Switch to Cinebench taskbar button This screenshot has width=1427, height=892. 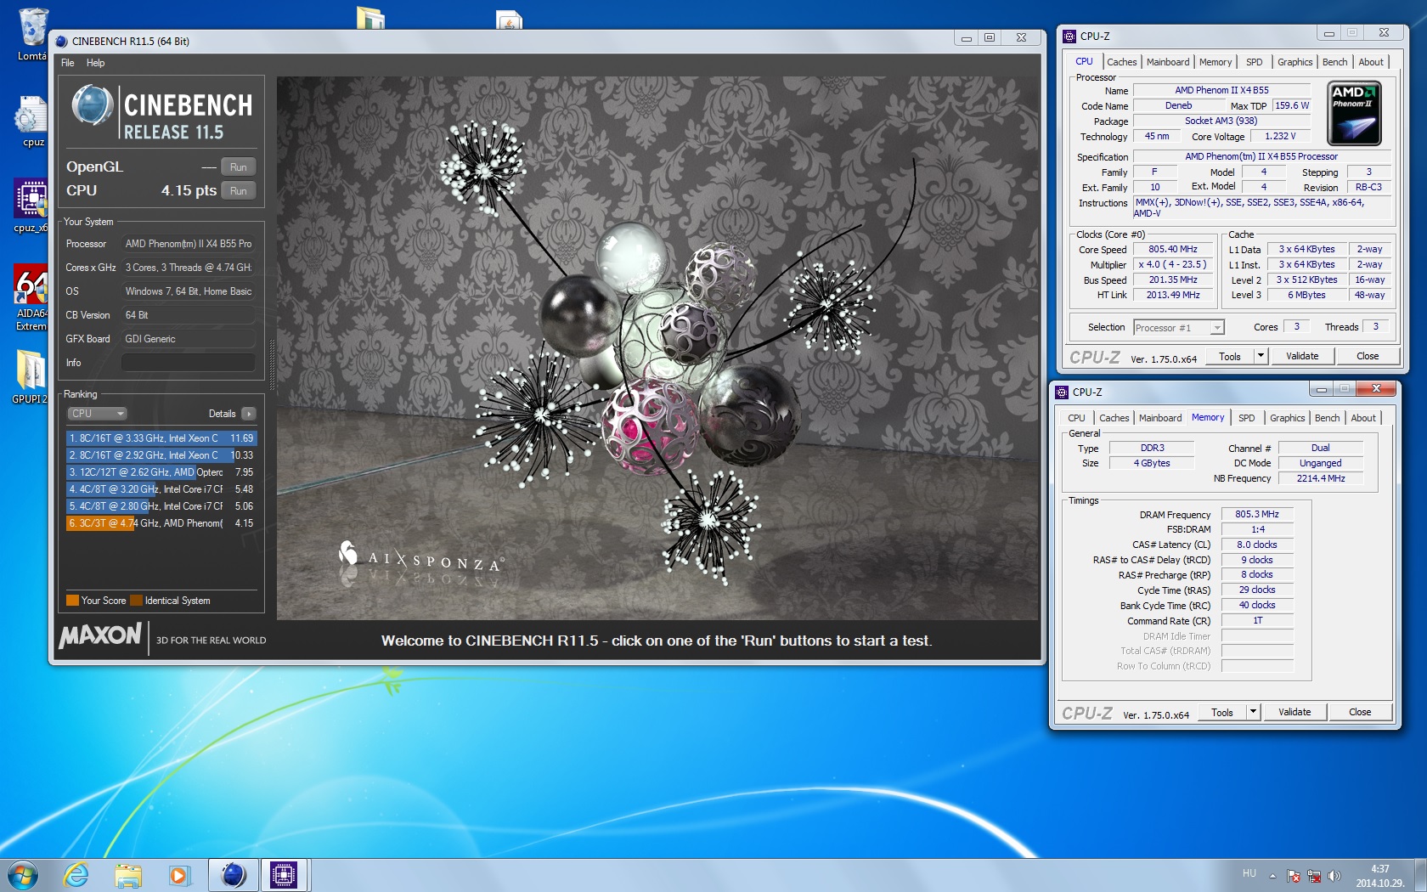coord(233,875)
